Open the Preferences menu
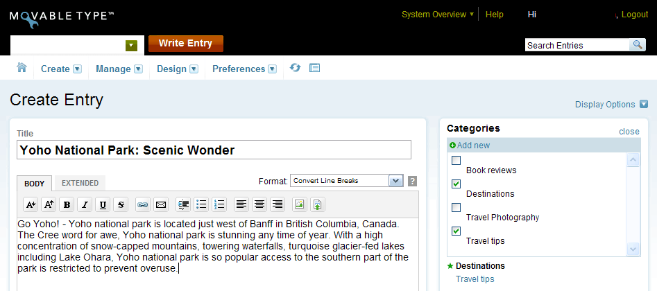The width and height of the screenshot is (657, 291). [244, 69]
